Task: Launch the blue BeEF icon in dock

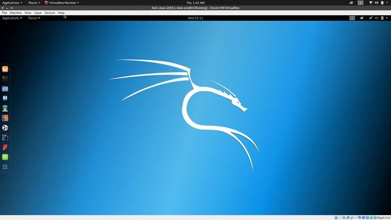Action: coord(5,137)
